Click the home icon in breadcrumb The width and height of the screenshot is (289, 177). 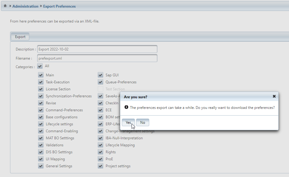5,6
